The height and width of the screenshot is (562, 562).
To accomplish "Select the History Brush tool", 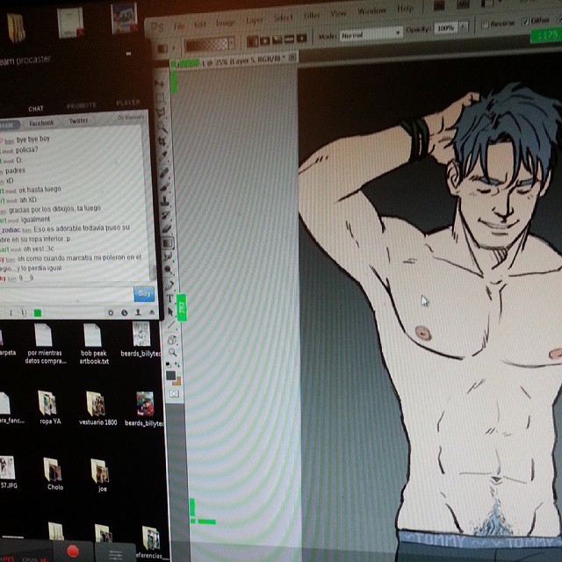I will click(166, 214).
